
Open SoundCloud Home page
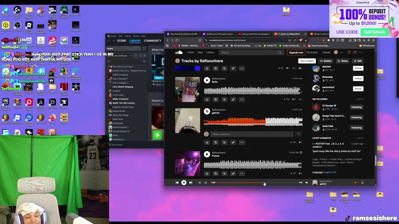pyautogui.click(x=190, y=53)
